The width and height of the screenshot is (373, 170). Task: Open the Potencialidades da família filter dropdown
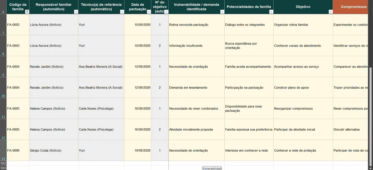pyautogui.click(x=271, y=12)
